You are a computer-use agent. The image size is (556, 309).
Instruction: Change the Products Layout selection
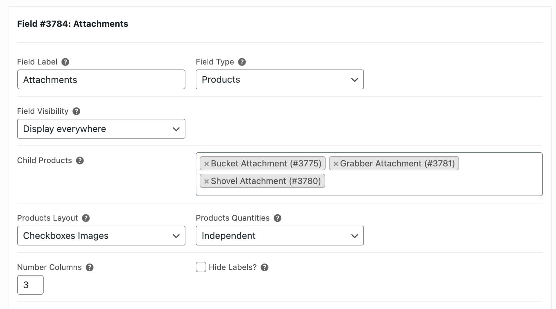101,236
